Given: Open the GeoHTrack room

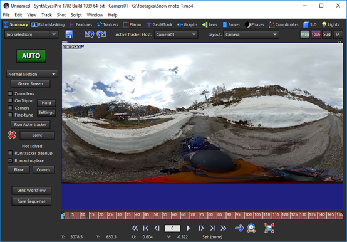Looking at the screenshot, I should coord(159,24).
